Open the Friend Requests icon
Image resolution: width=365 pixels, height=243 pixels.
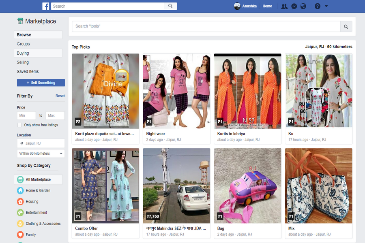point(285,6)
